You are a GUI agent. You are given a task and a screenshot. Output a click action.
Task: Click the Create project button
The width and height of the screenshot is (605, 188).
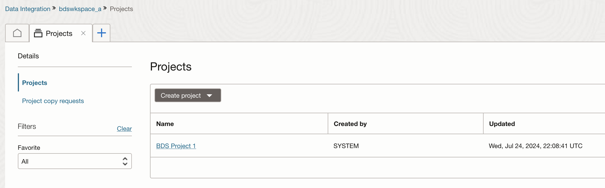point(181,95)
